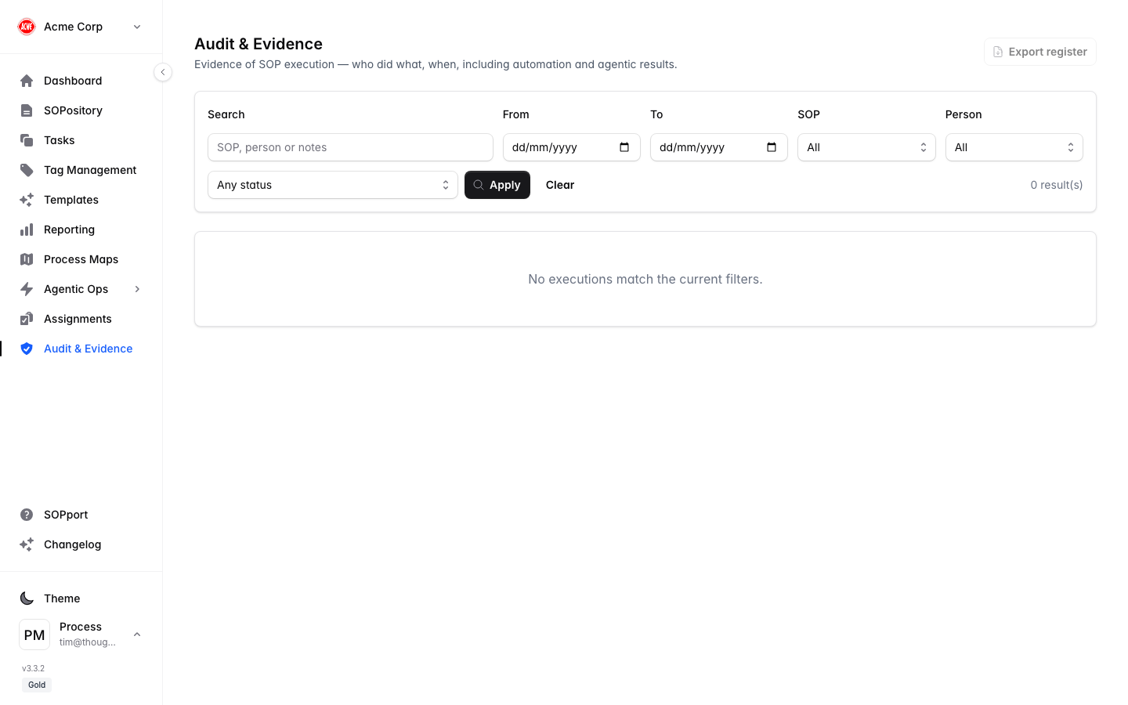Screen dimensions: 1128x705
Task: Click the PM user avatar
Action: coord(34,634)
